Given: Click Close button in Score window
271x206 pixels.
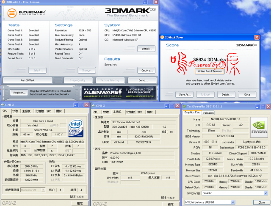Looking at the screenshot, I should (x=247, y=94).
